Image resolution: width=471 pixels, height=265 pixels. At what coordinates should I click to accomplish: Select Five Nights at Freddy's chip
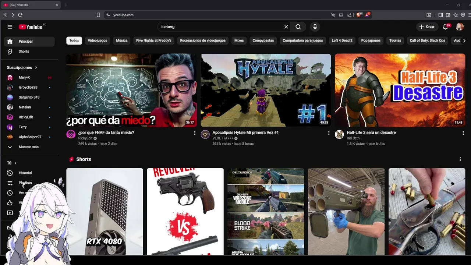154,40
